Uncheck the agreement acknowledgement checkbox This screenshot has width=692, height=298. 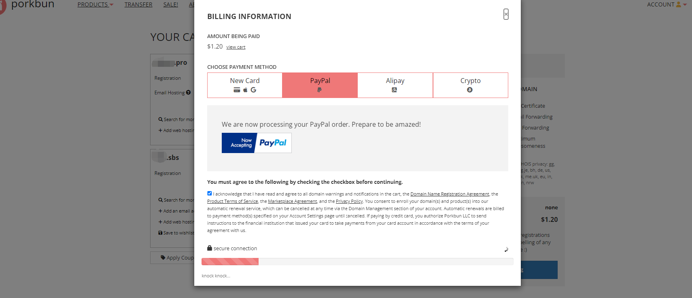pos(210,194)
